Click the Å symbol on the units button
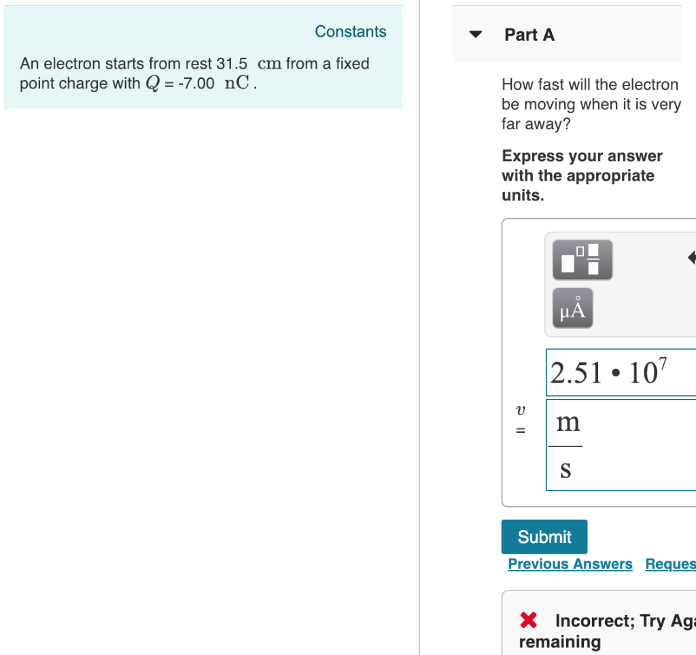 578,306
